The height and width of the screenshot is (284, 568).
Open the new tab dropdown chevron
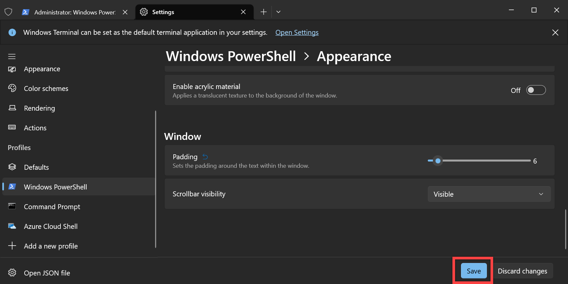point(278,12)
